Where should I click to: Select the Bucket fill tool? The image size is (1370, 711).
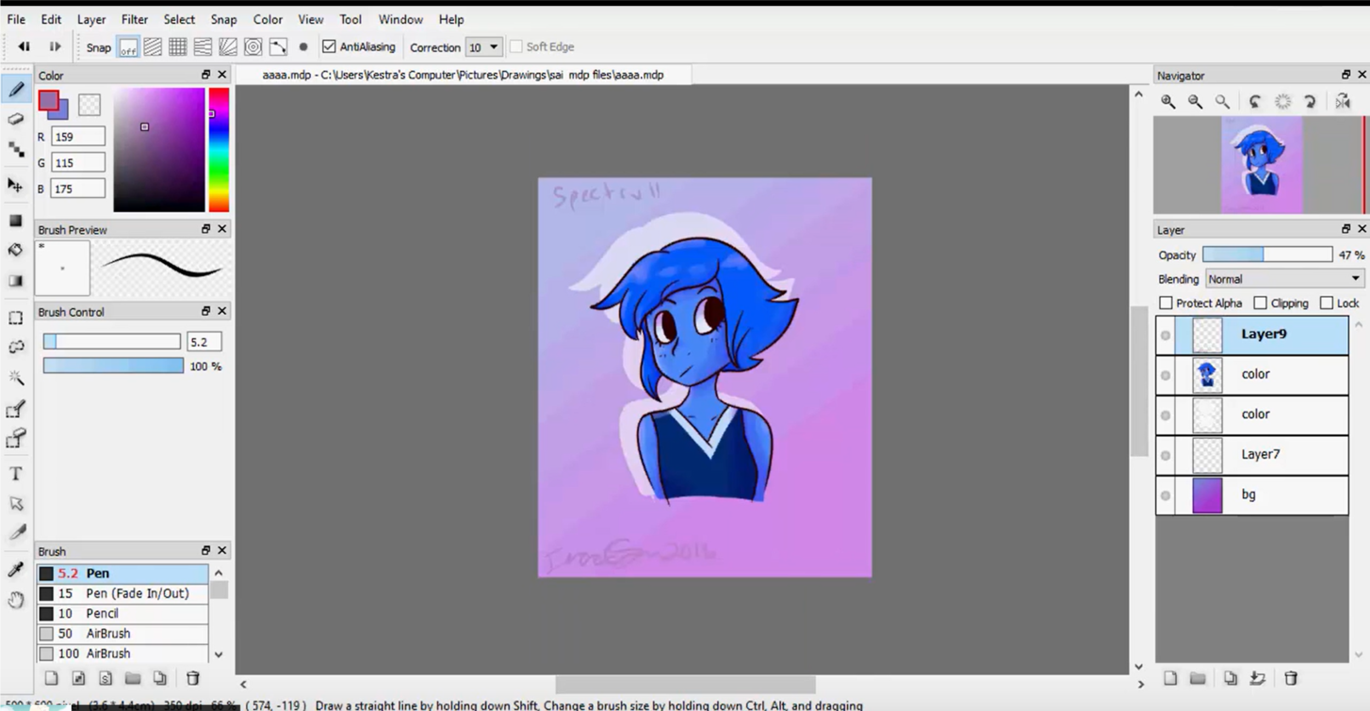pyautogui.click(x=16, y=250)
